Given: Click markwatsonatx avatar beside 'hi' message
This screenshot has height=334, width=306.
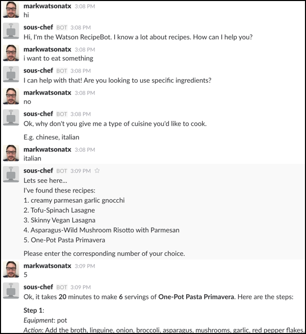Looking at the screenshot, I should click(11, 10).
